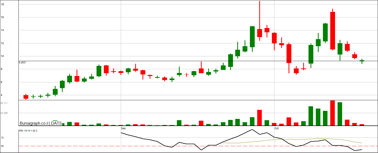
Task: Click the 6 price axis label
Action: pyautogui.click(x=2, y=82)
